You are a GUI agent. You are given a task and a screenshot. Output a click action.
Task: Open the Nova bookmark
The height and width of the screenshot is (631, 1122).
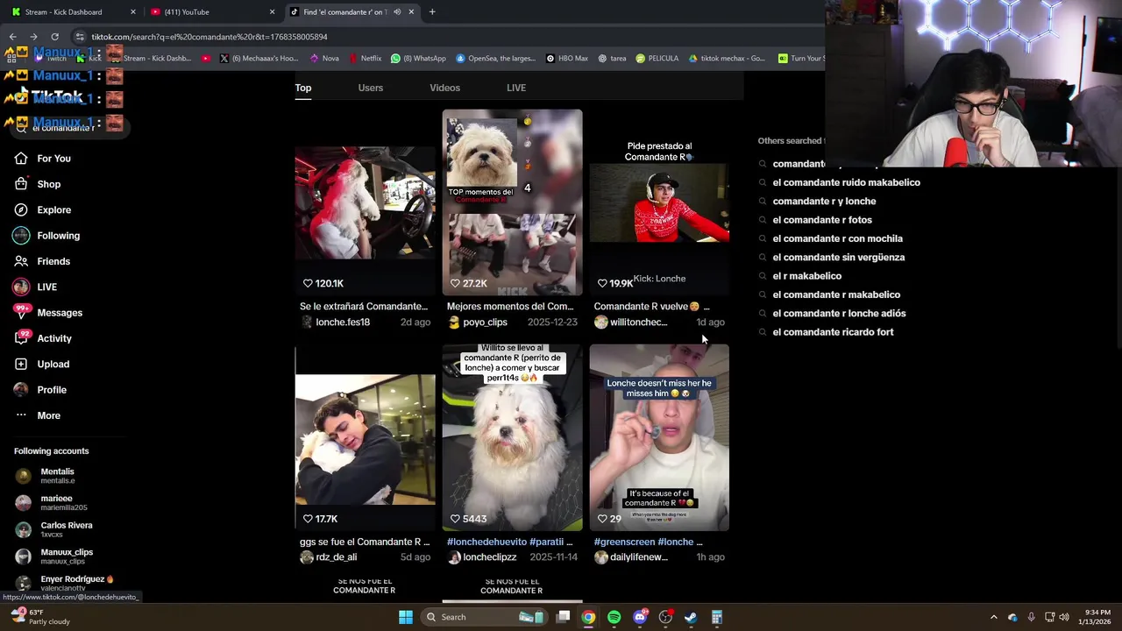click(324, 59)
